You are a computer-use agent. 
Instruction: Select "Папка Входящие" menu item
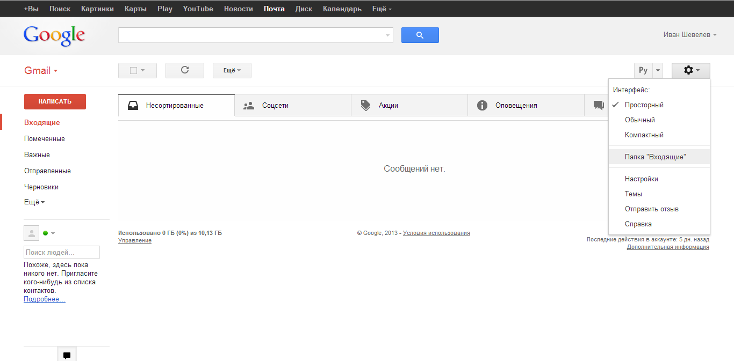tap(659, 157)
